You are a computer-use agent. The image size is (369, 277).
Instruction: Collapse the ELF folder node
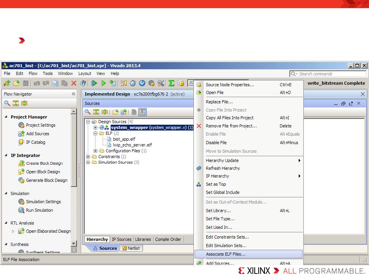pyautogui.click(x=95, y=133)
